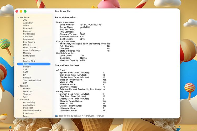Open Parallel SCSI in the sidebar
This screenshot has width=197, height=131.
pos(29,61)
